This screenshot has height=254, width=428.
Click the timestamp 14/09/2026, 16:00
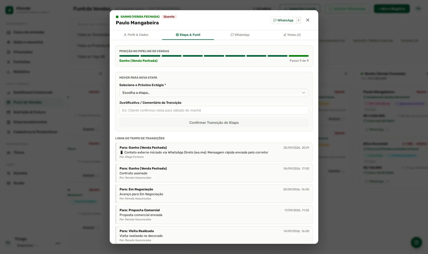tap(296, 231)
